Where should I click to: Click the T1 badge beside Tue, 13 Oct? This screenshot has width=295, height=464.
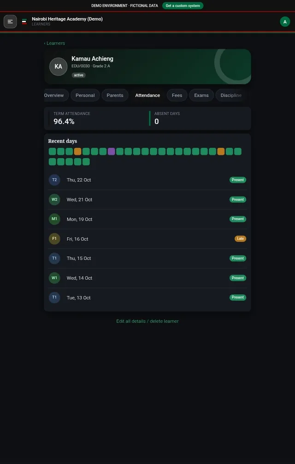(x=54, y=298)
